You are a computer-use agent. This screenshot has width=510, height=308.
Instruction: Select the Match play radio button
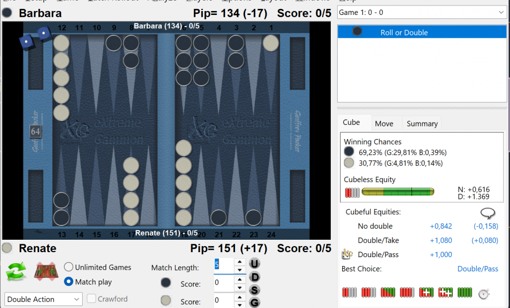69,282
